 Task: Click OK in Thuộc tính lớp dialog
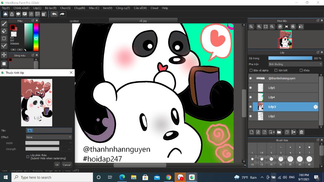point(57,165)
